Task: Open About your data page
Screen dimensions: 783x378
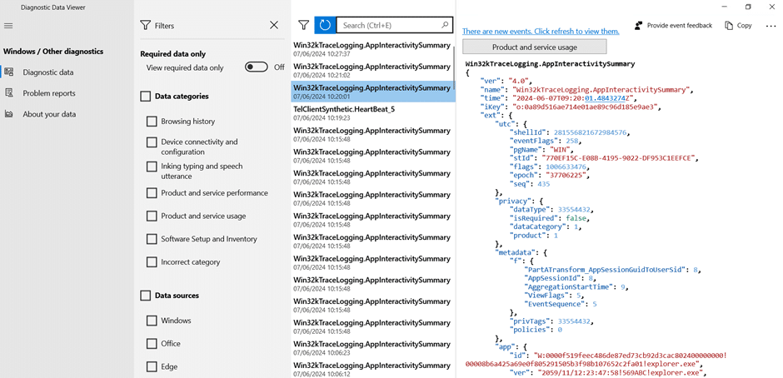Action: (49, 114)
